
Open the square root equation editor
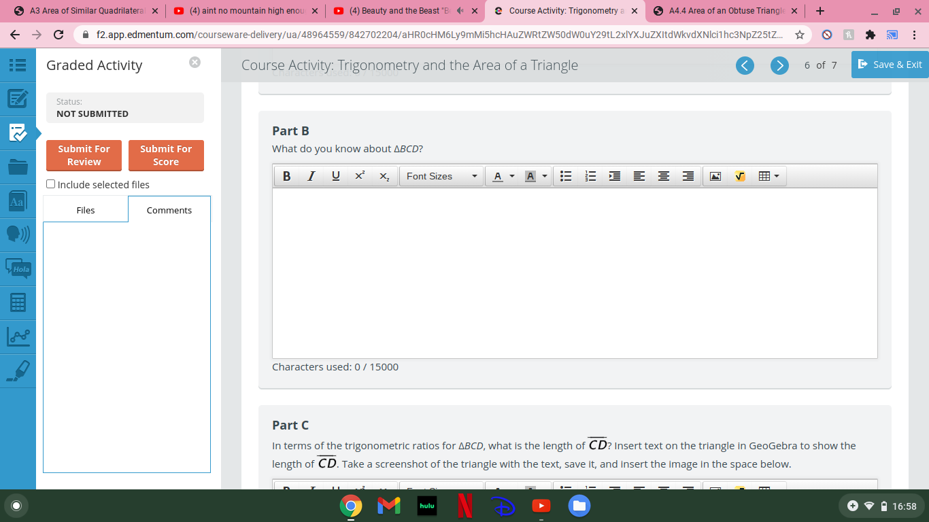740,176
